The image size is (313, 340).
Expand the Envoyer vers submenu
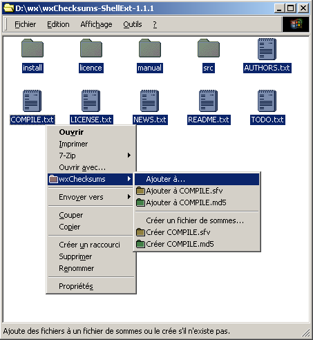point(91,197)
